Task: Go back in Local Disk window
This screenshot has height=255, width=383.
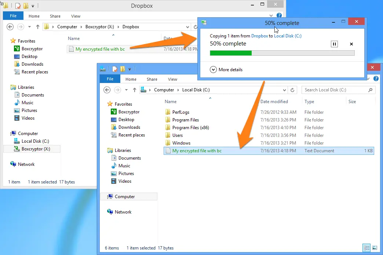Action: [x=107, y=90]
